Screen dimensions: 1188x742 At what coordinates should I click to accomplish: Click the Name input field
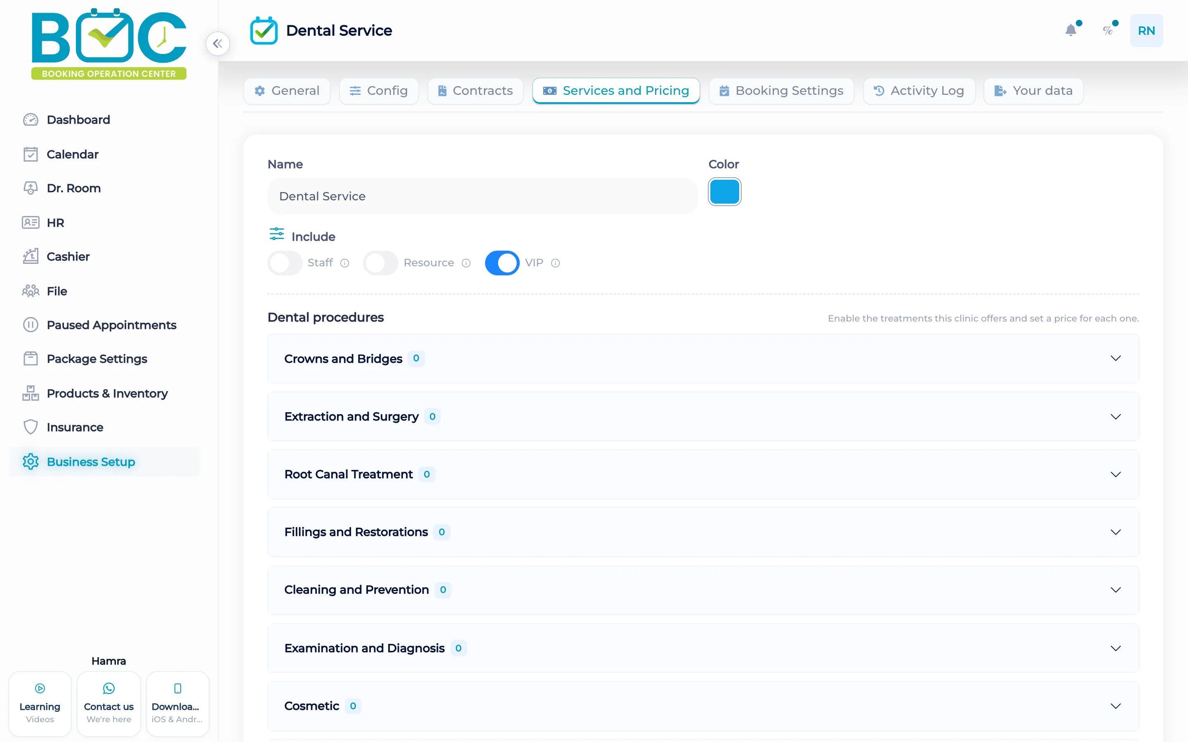click(482, 196)
